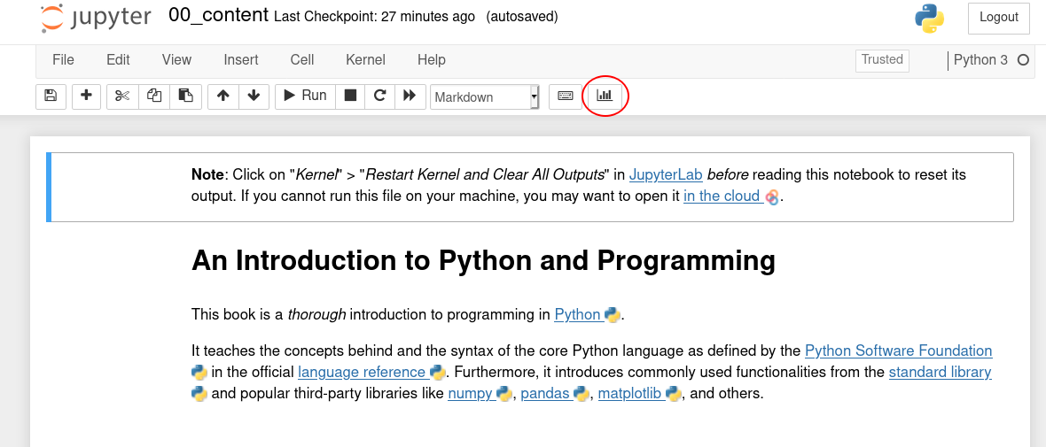
Task: Insert a cell below with plus icon
Action: point(86,96)
